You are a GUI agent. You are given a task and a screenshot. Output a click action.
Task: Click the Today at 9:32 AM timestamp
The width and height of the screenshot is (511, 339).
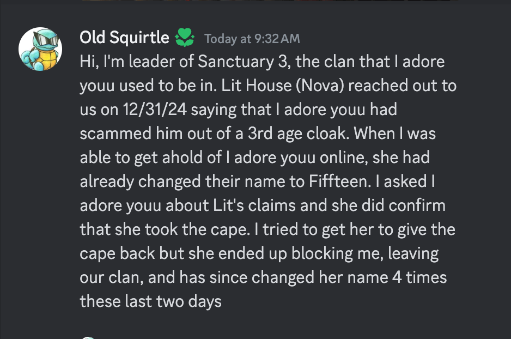point(252,39)
